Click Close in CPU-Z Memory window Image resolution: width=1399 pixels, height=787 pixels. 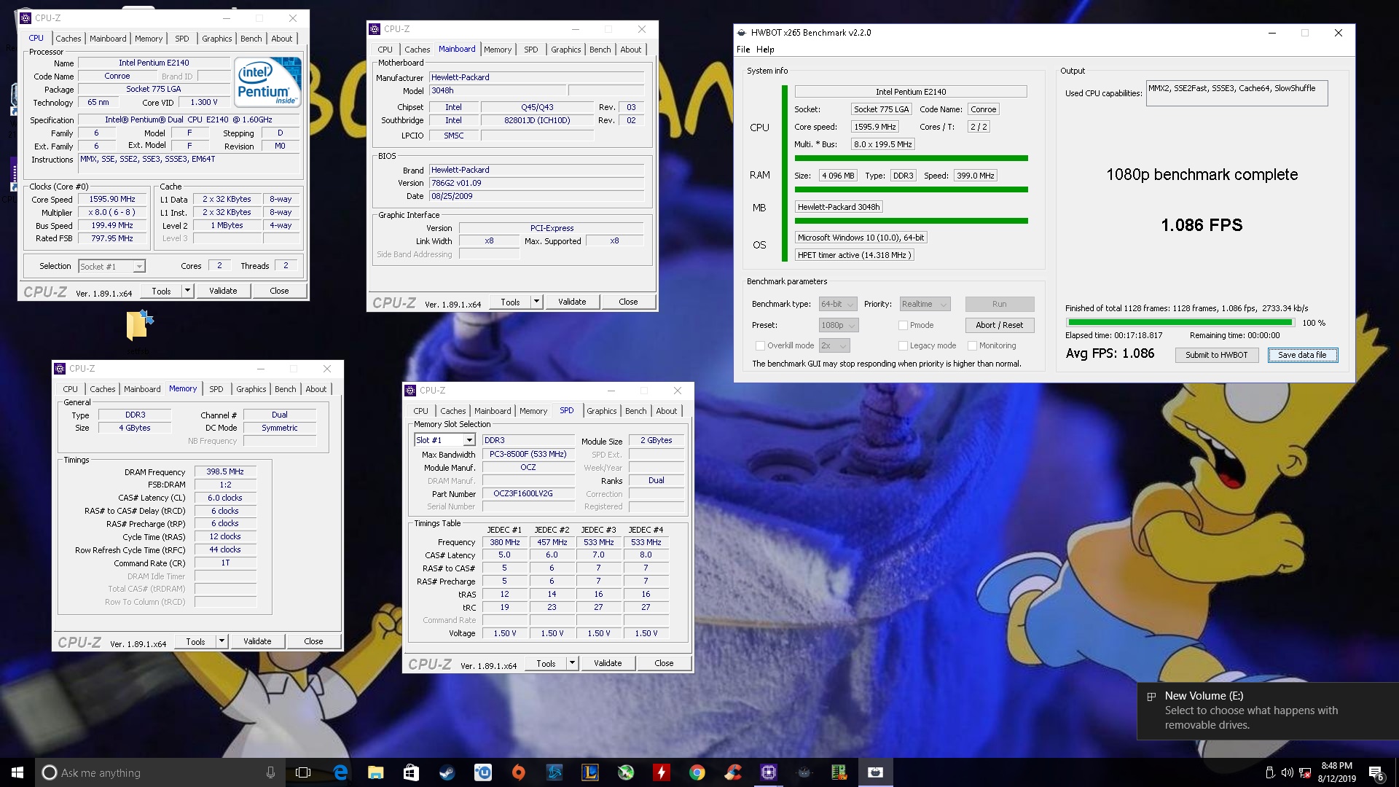(x=313, y=641)
